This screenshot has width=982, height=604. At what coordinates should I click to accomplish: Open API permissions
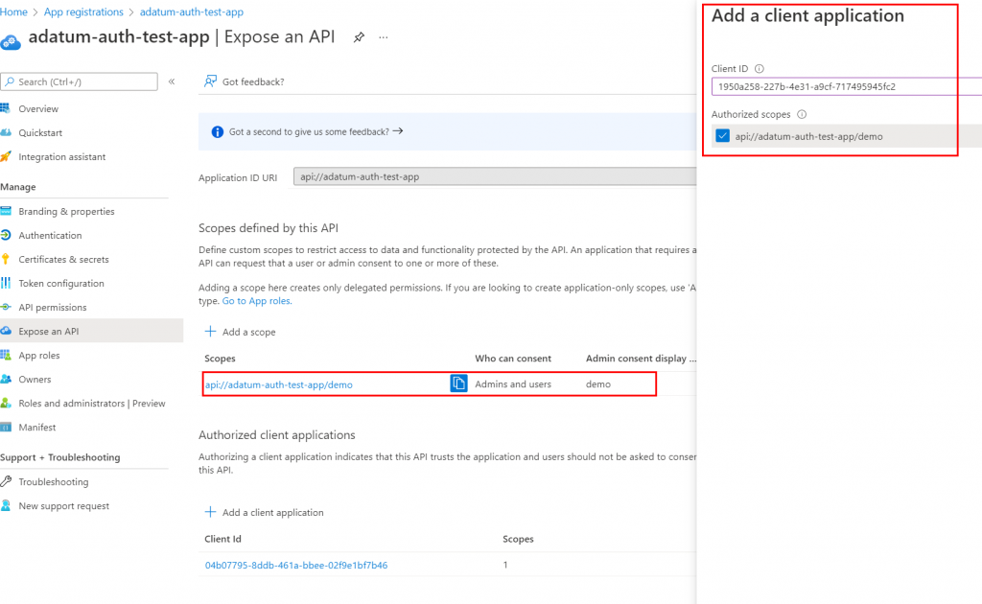tap(53, 308)
